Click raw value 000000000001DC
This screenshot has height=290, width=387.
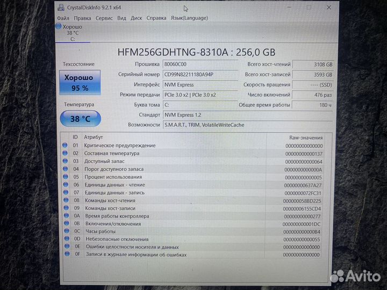pyautogui.click(x=302, y=224)
